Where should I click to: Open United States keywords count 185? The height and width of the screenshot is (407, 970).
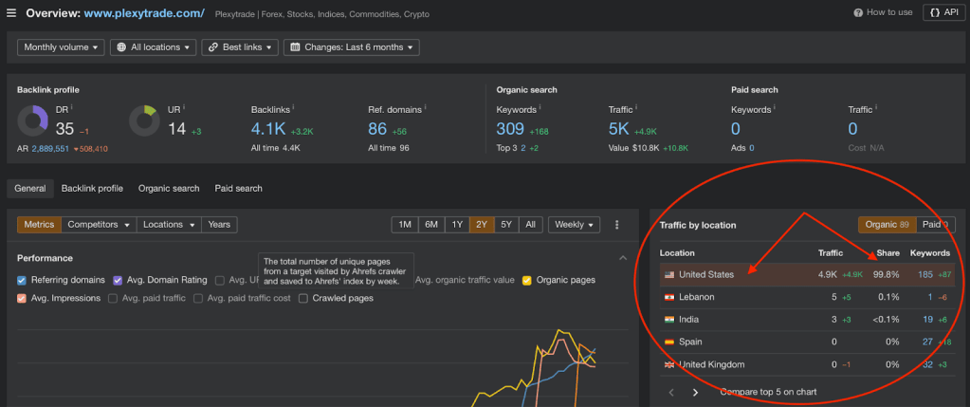925,274
